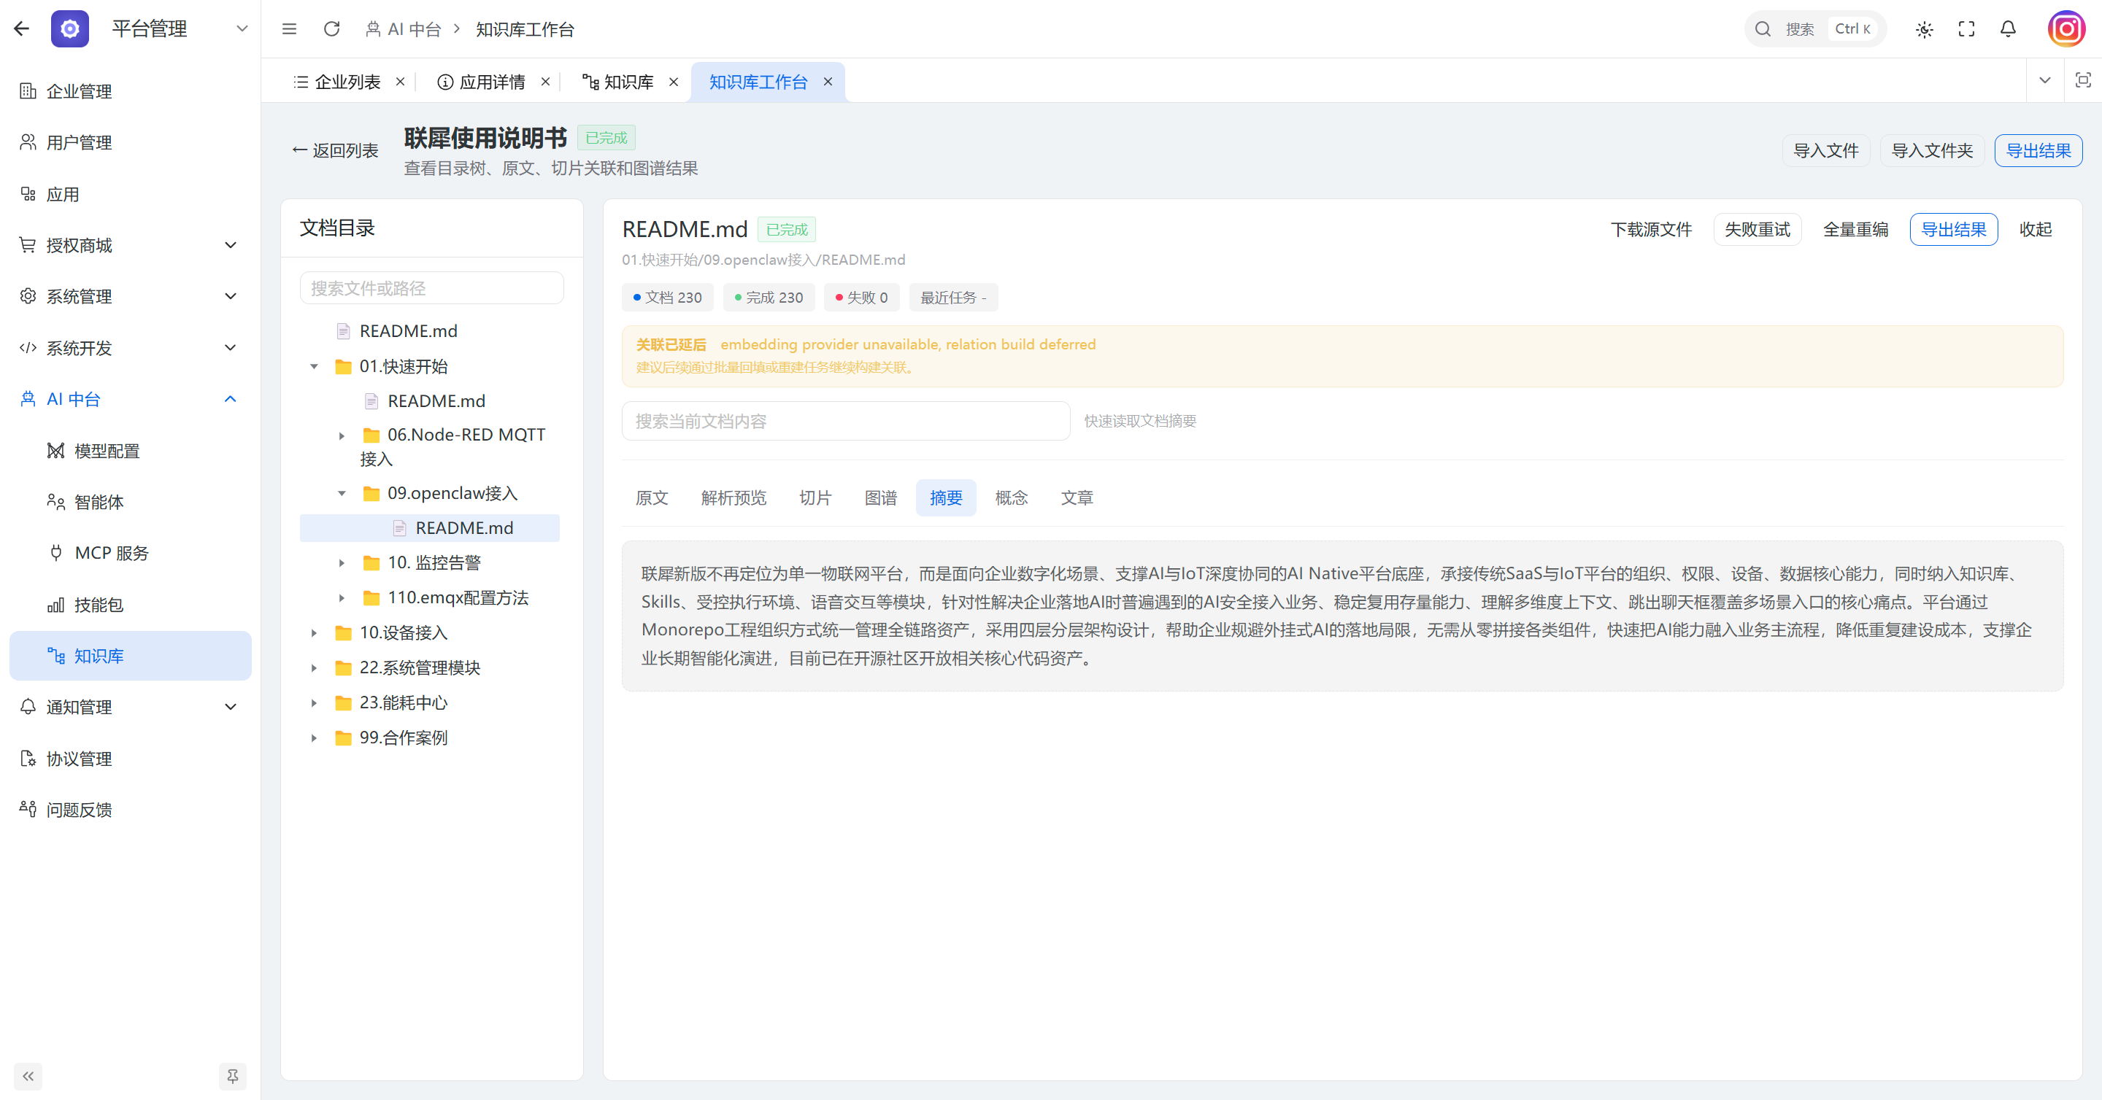Click the 全量重编 button
Screen dimensions: 2102x1100
coord(1855,229)
